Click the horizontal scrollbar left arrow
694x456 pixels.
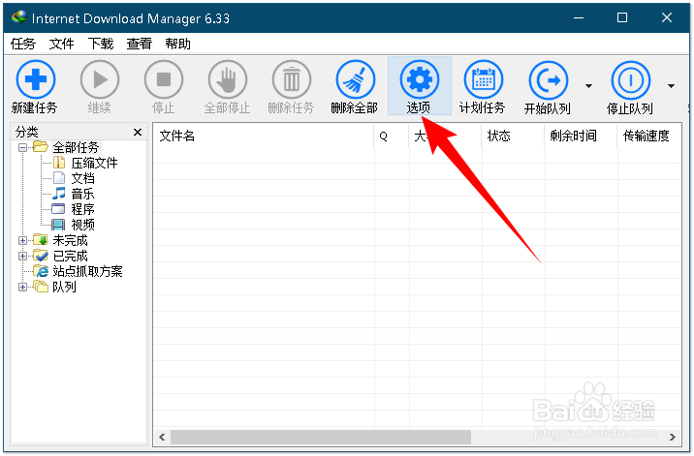(x=162, y=437)
